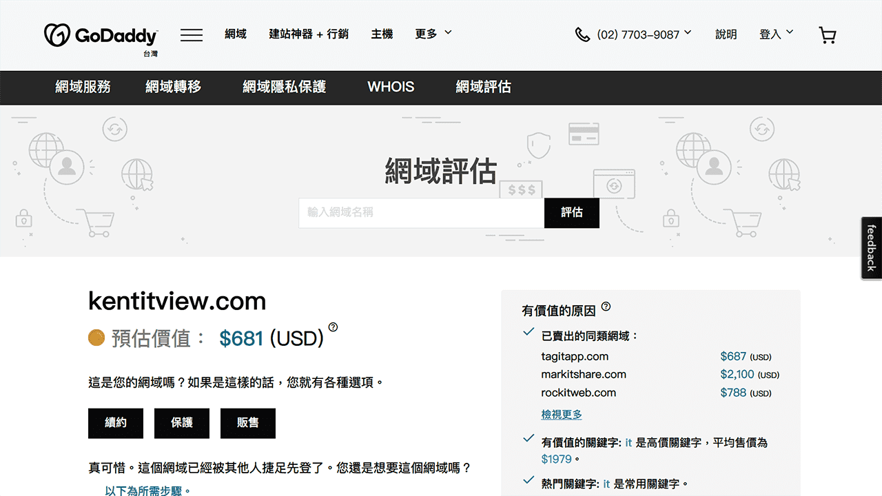Switch to the WHOIS tab

click(391, 87)
